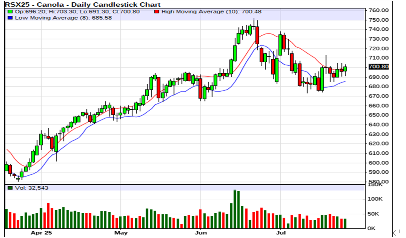
Task: Click the Jul date axis label
Action: (x=281, y=232)
